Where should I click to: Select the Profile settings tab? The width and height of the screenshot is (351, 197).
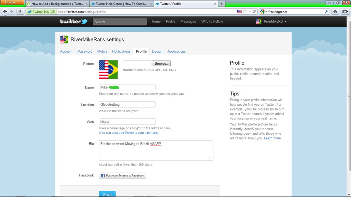[x=141, y=51]
